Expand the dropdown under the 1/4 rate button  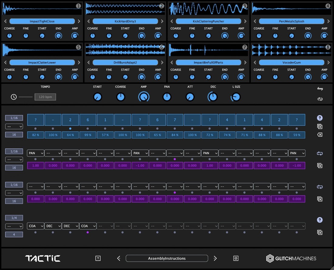14,226
